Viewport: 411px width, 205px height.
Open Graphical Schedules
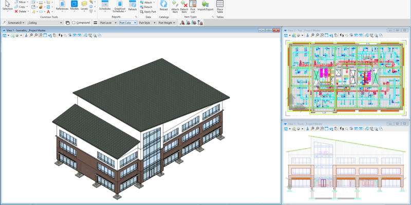(120, 7)
